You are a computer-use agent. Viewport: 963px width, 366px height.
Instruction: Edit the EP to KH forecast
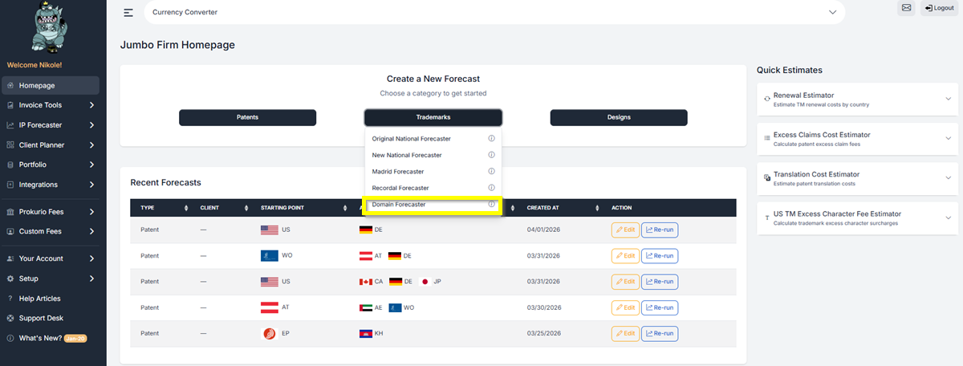pos(625,333)
